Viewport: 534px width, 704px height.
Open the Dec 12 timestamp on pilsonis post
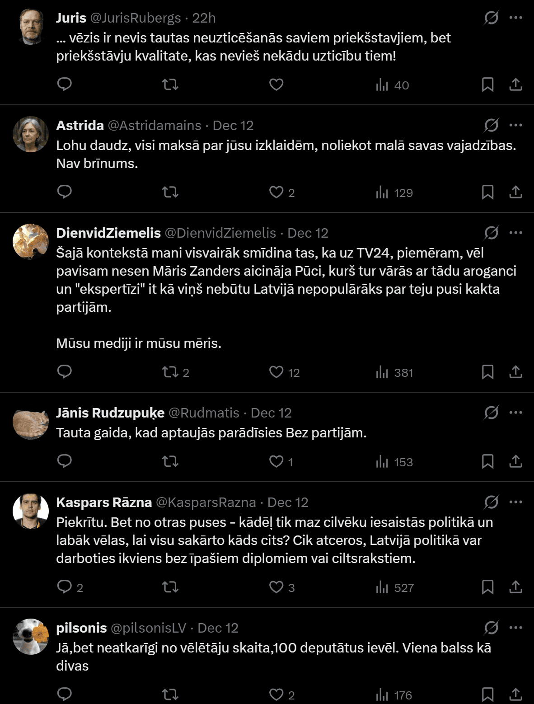218,628
